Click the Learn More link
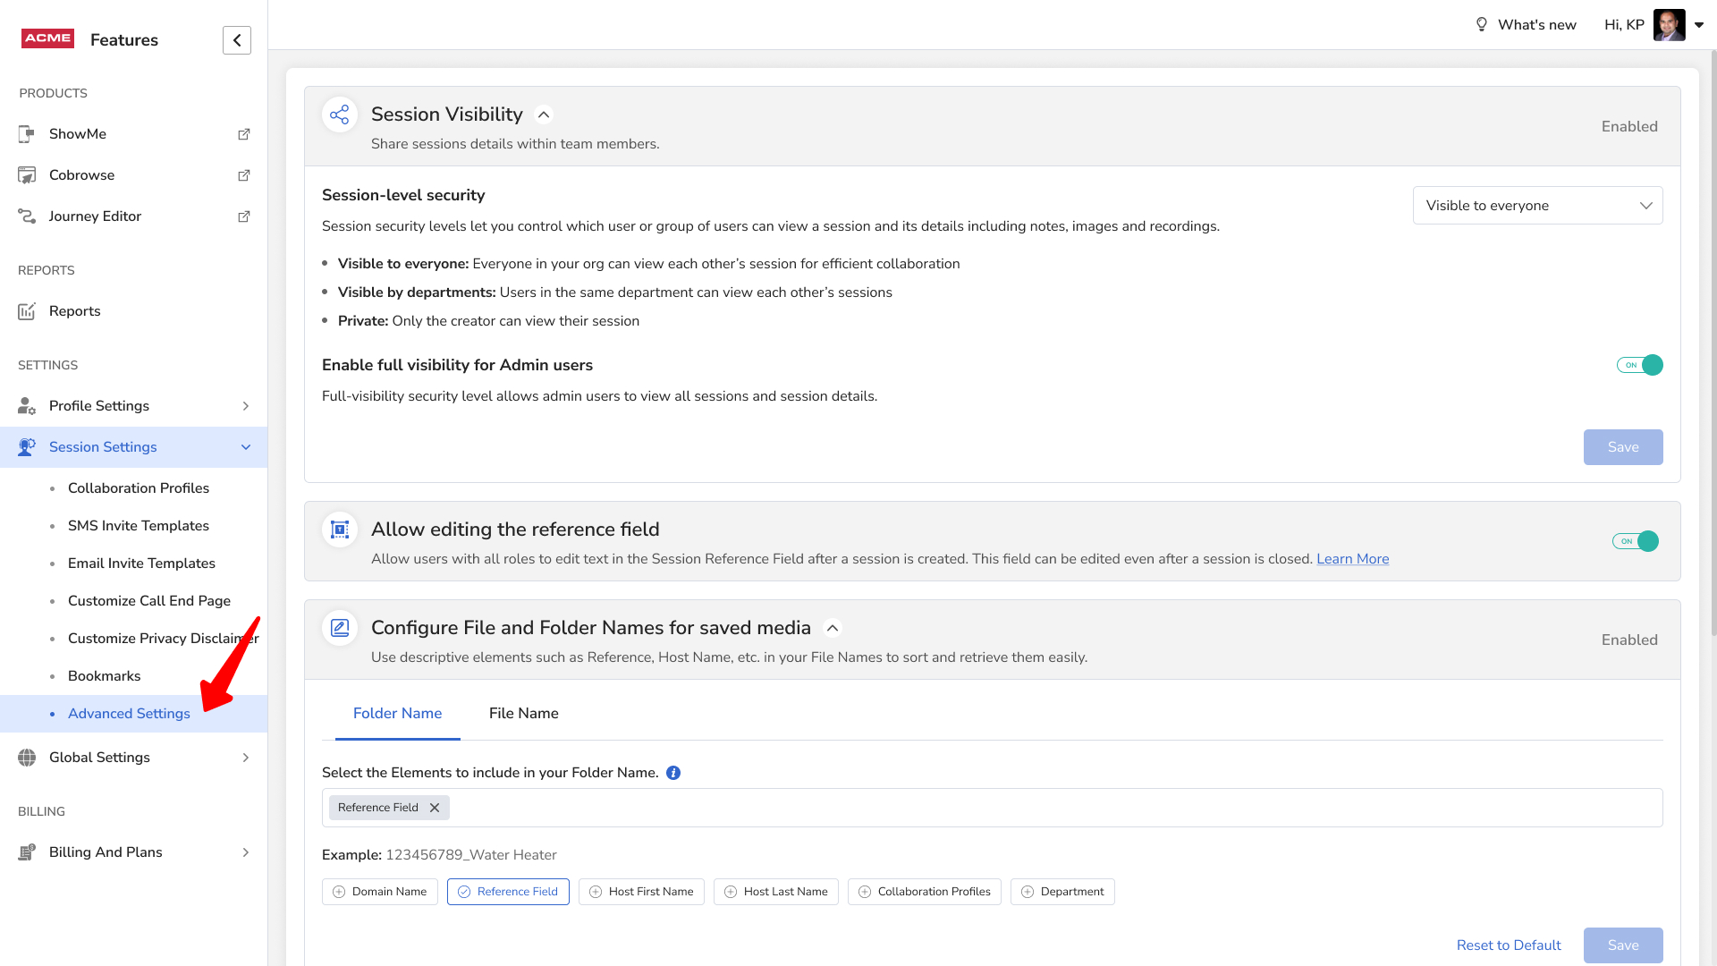The height and width of the screenshot is (966, 1717). (x=1352, y=559)
